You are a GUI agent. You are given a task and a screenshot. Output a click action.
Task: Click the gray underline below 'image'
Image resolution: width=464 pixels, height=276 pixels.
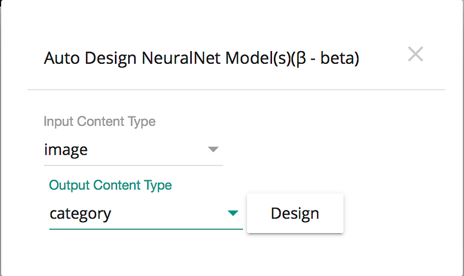[133, 165]
